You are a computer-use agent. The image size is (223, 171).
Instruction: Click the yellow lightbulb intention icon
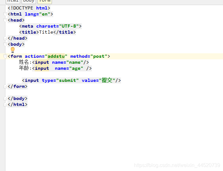[13, 50]
